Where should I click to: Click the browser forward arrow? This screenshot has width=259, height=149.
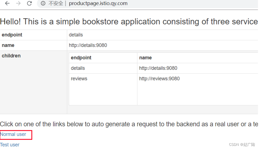(x=18, y=3)
